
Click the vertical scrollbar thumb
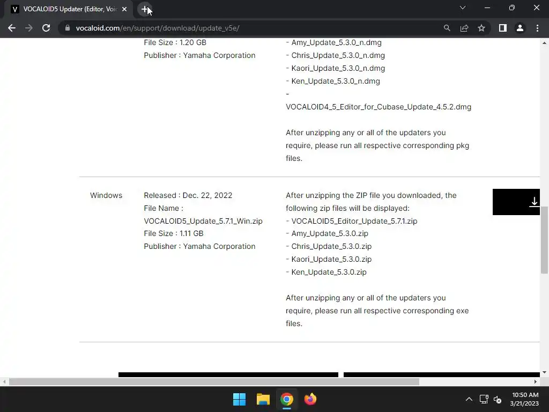(x=544, y=240)
